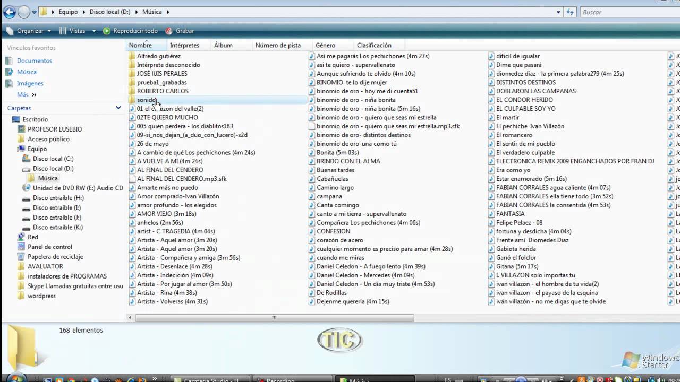Click Disco extraíble (H:) drive icon

point(27,198)
